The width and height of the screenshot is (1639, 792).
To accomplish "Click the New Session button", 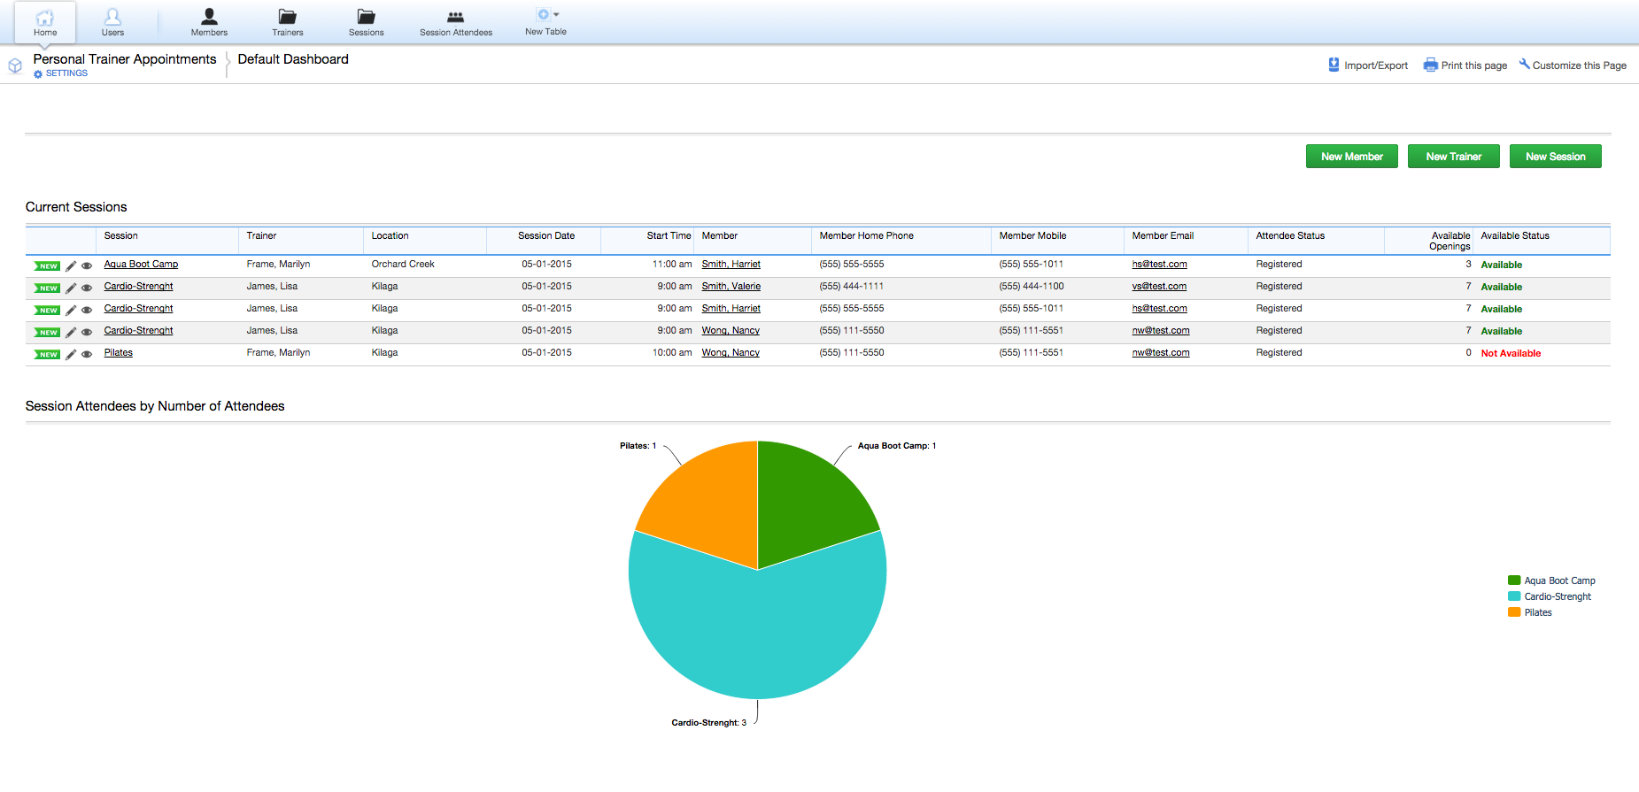I will 1555,157.
